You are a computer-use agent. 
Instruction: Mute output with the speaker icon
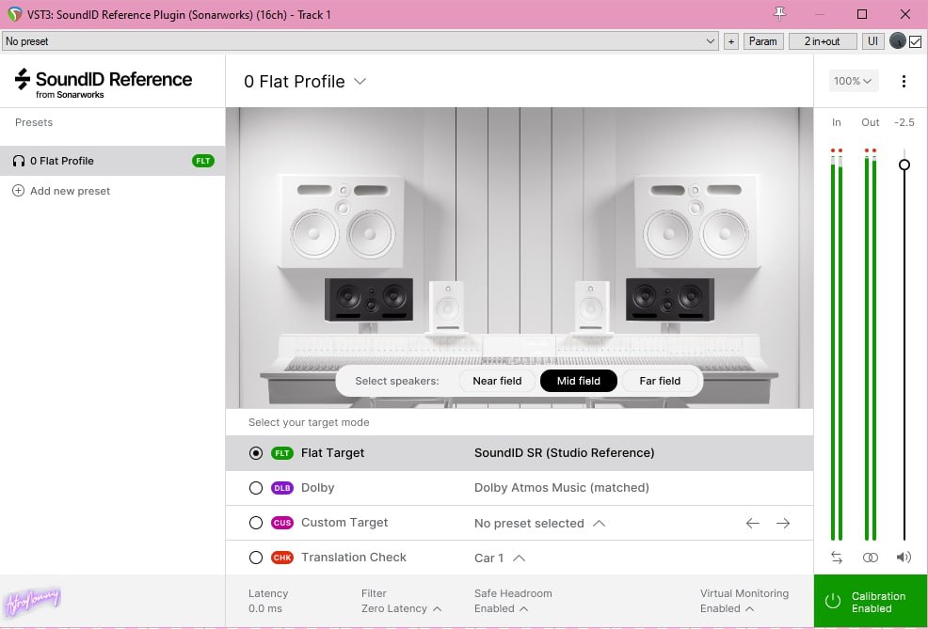point(904,557)
